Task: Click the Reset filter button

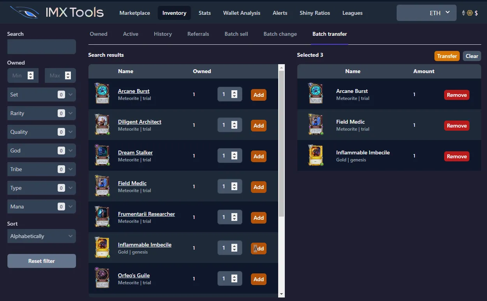Action: coord(42,261)
